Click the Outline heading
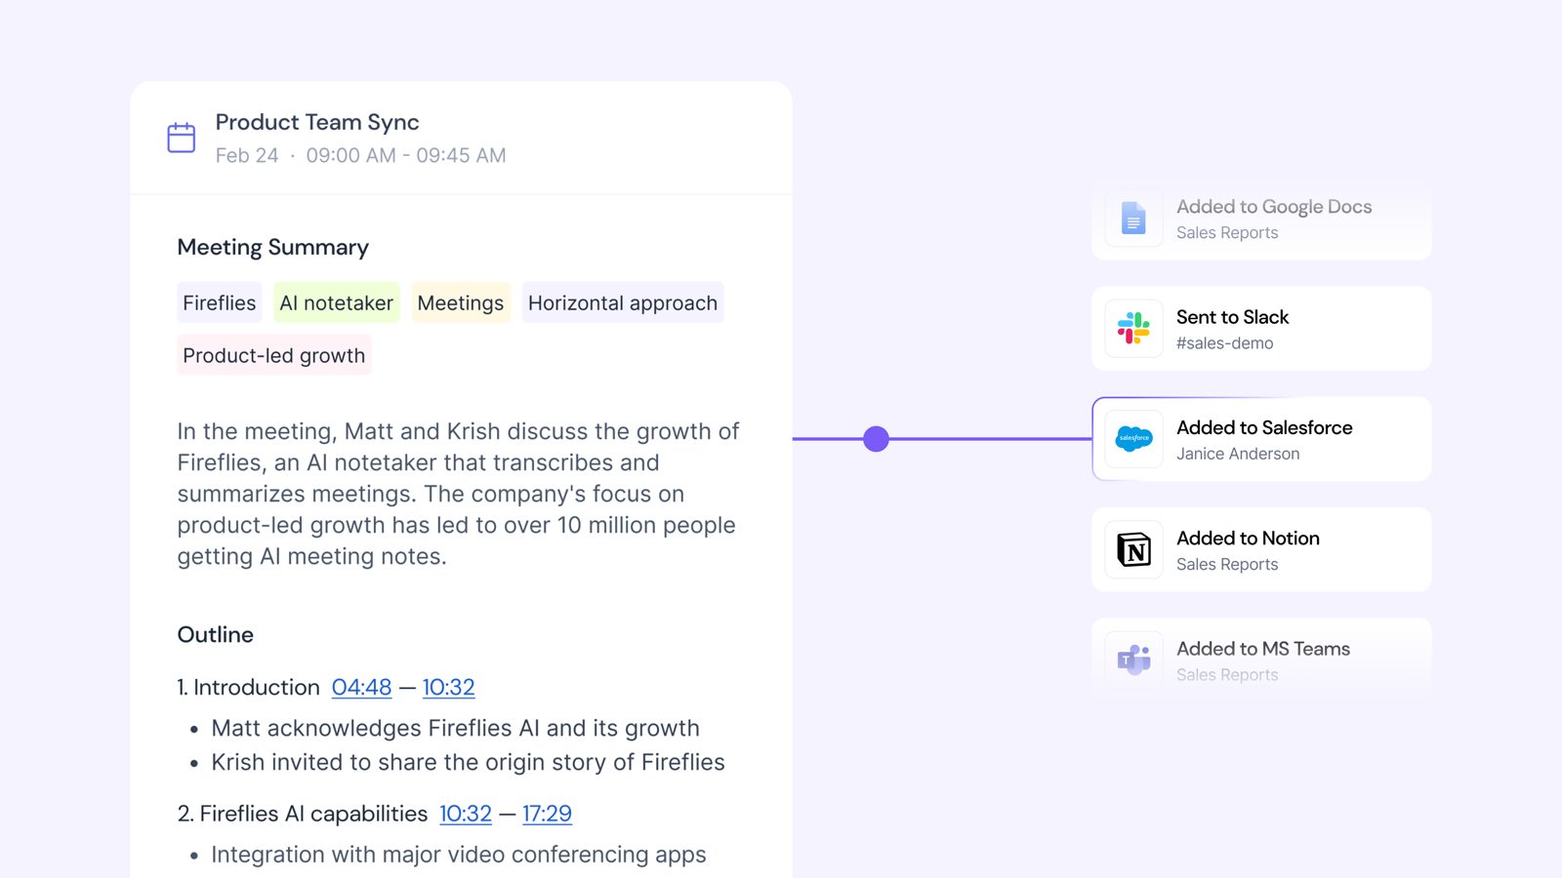Viewport: 1562px width, 878px height. click(x=216, y=635)
